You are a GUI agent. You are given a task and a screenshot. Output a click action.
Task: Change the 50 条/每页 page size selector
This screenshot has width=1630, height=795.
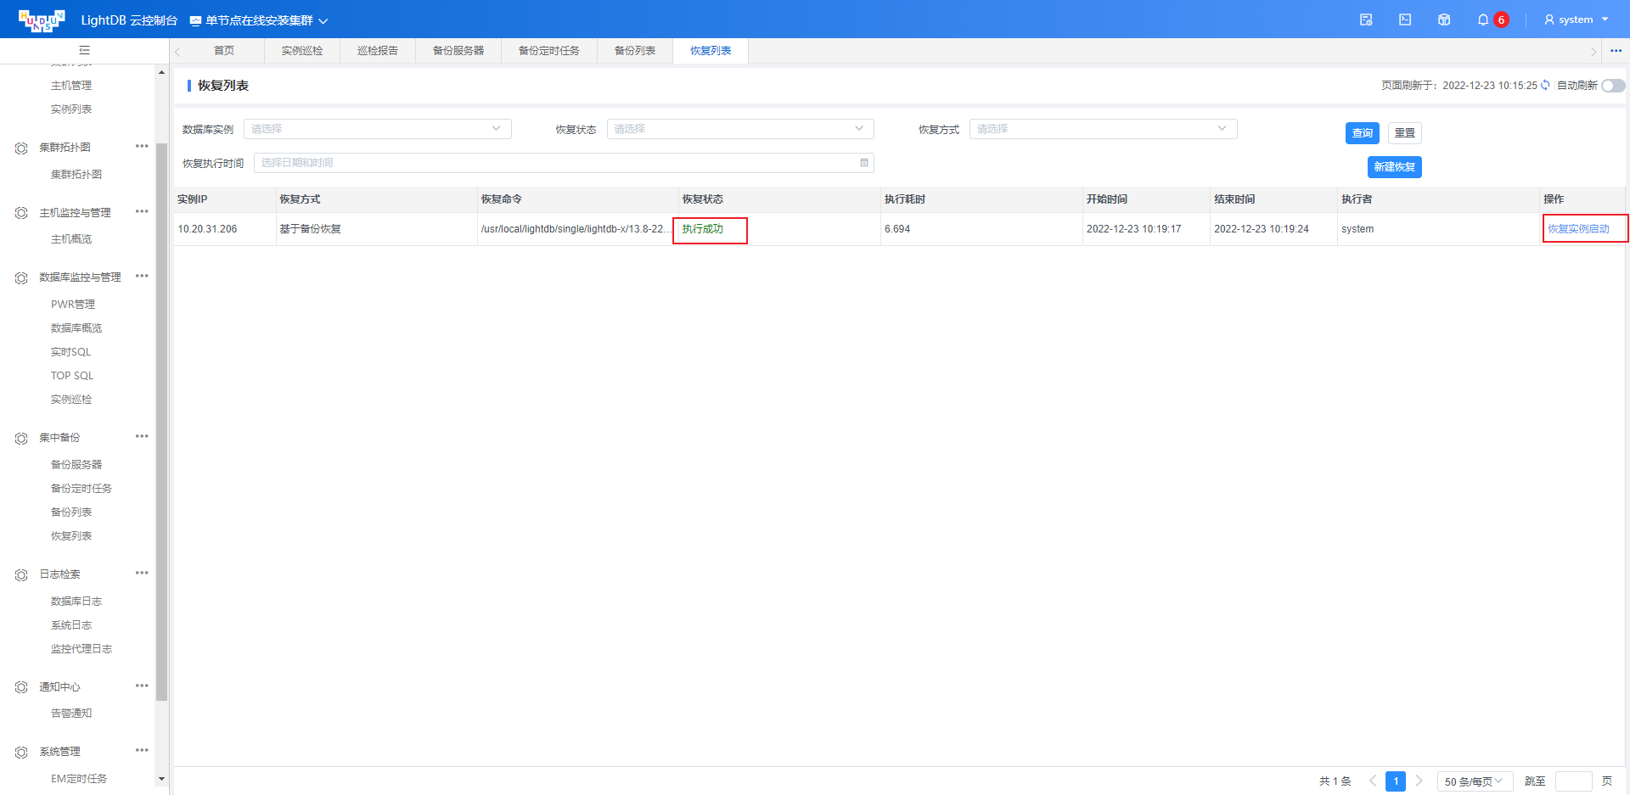1474,781
